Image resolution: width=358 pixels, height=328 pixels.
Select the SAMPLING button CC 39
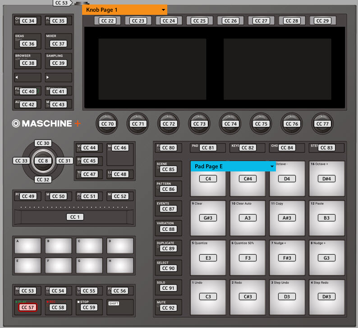pyautogui.click(x=59, y=61)
